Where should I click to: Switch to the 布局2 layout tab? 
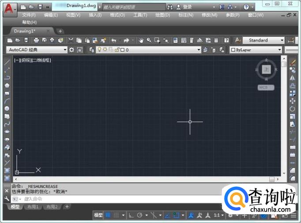coord(52,207)
